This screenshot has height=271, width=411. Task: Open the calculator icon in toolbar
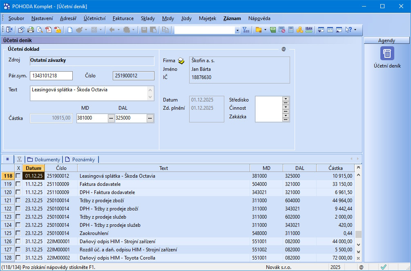tap(291, 30)
